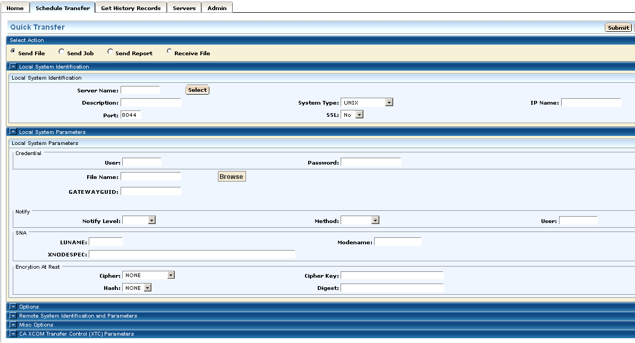Image resolution: width=635 pixels, height=343 pixels.
Task: Select the Send File radio button
Action: [x=13, y=52]
